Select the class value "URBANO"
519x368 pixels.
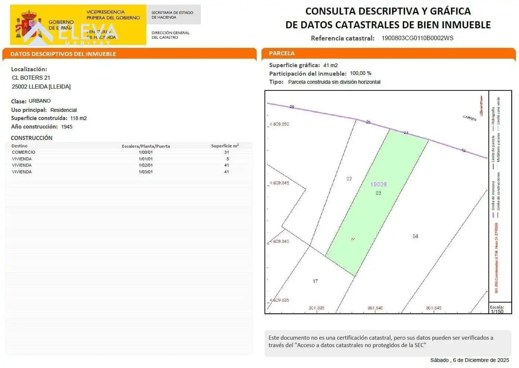coord(39,101)
